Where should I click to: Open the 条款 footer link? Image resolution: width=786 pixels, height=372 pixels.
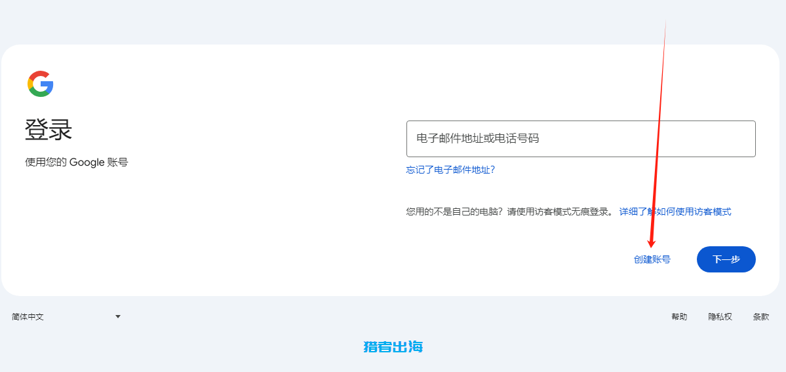760,316
